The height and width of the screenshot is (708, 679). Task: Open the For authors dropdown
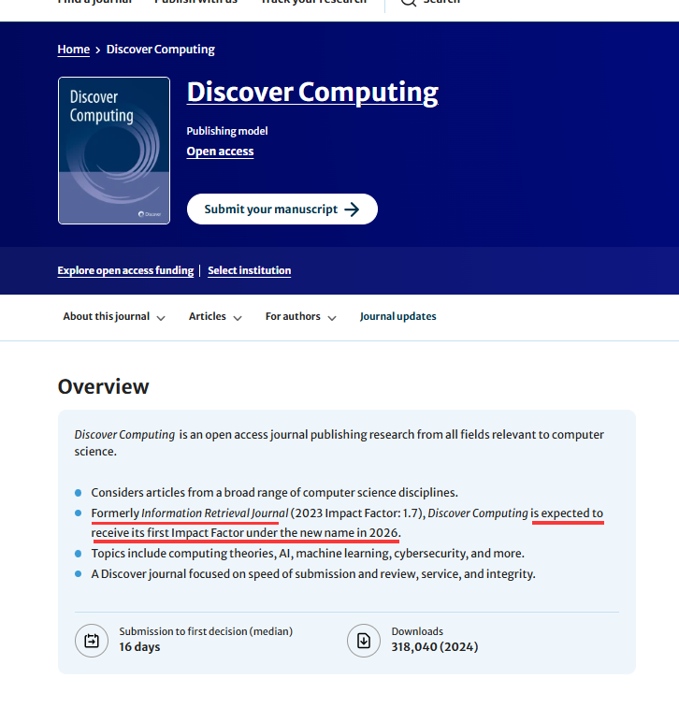pyautogui.click(x=300, y=316)
